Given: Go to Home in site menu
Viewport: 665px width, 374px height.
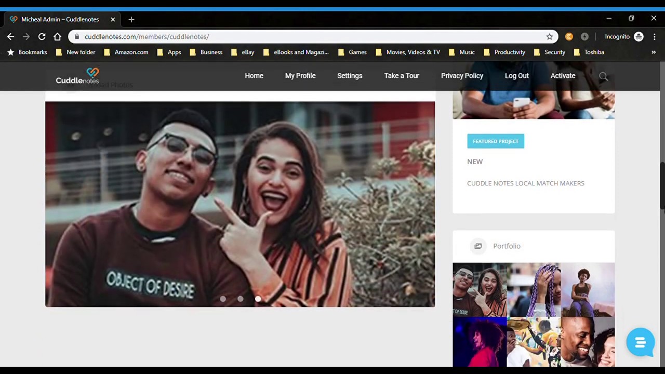Looking at the screenshot, I should [x=254, y=76].
